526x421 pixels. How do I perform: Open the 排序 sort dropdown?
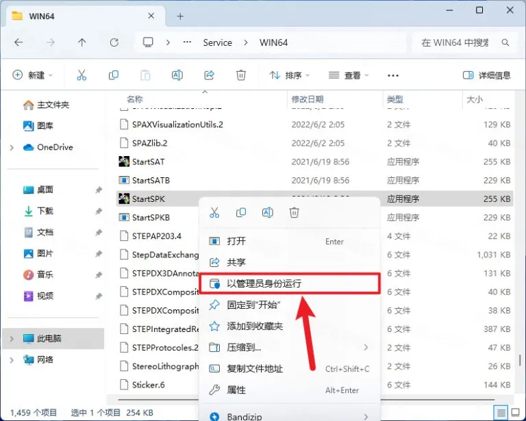pyautogui.click(x=289, y=75)
